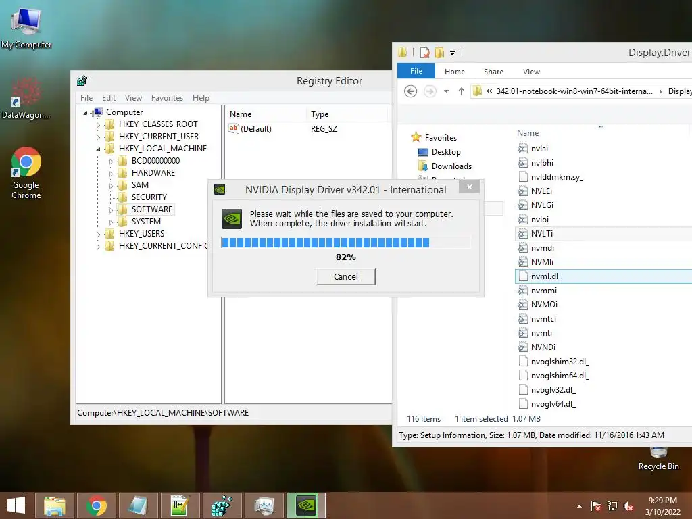Open the green notepad pencil taskbar app
This screenshot has width=692, height=519.
coord(180,505)
